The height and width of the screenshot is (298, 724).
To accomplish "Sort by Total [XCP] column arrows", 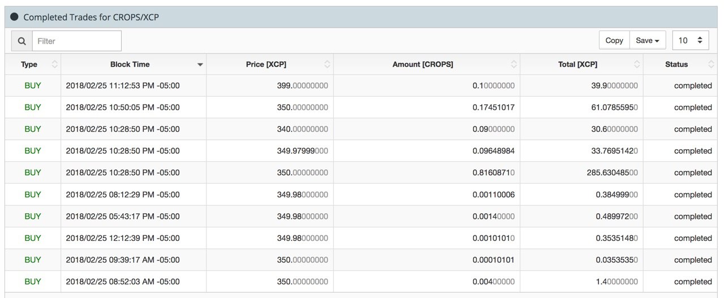I will (x=637, y=64).
